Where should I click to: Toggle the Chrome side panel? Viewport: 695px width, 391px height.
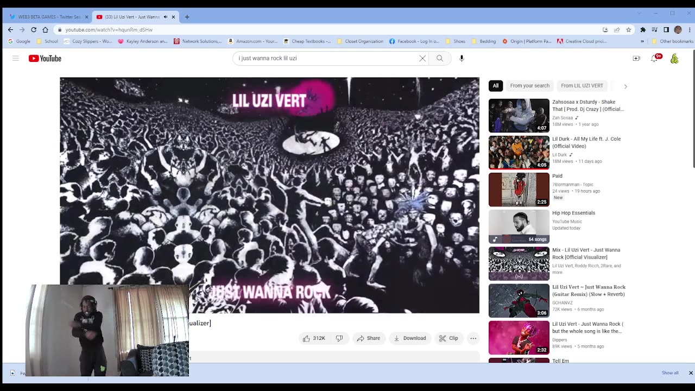[x=666, y=30]
